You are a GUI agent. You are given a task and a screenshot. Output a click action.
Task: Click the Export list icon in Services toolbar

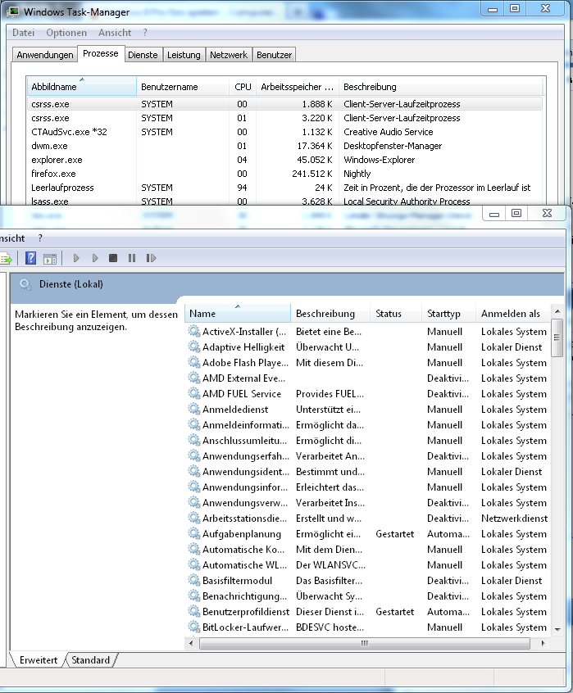click(6, 259)
